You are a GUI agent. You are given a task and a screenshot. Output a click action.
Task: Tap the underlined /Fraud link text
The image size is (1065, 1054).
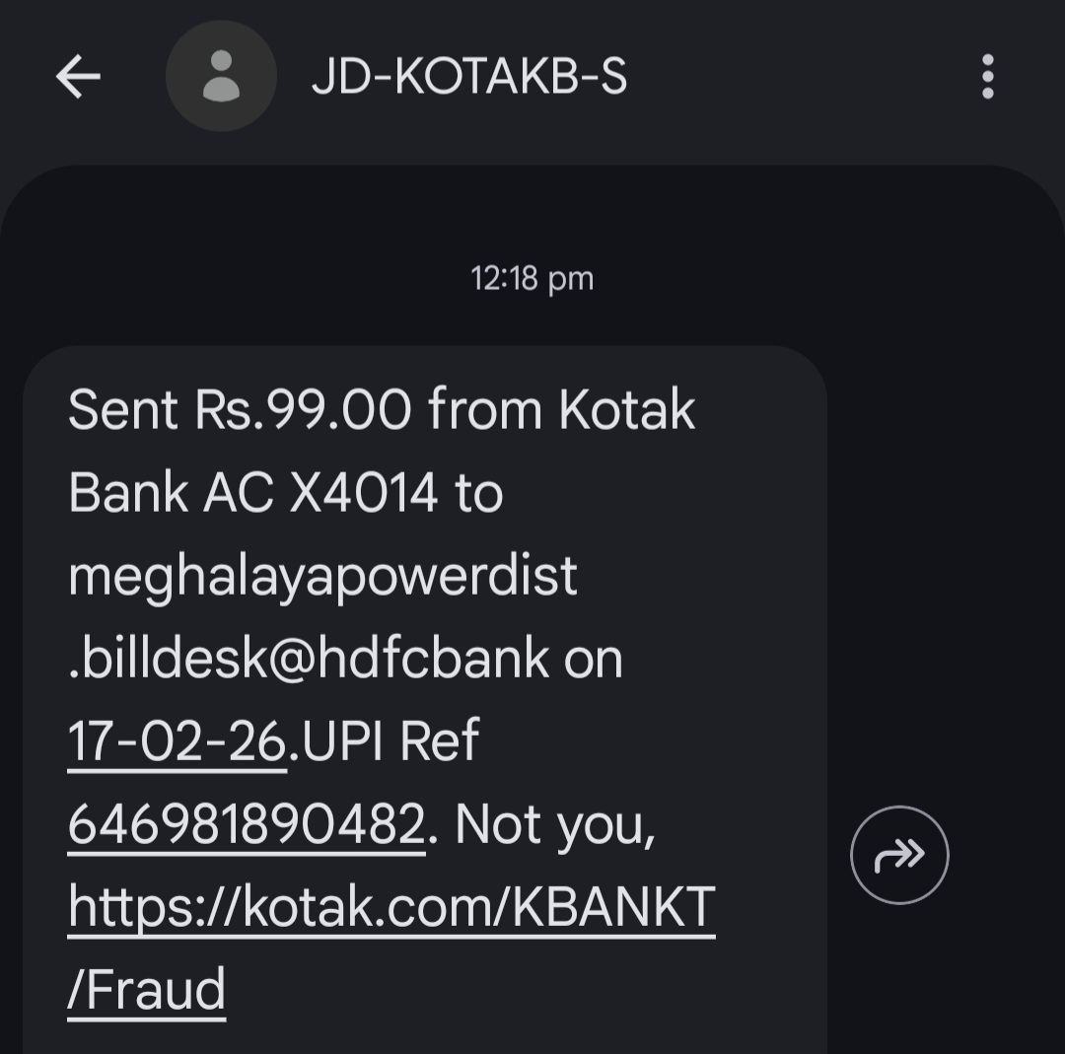click(147, 990)
